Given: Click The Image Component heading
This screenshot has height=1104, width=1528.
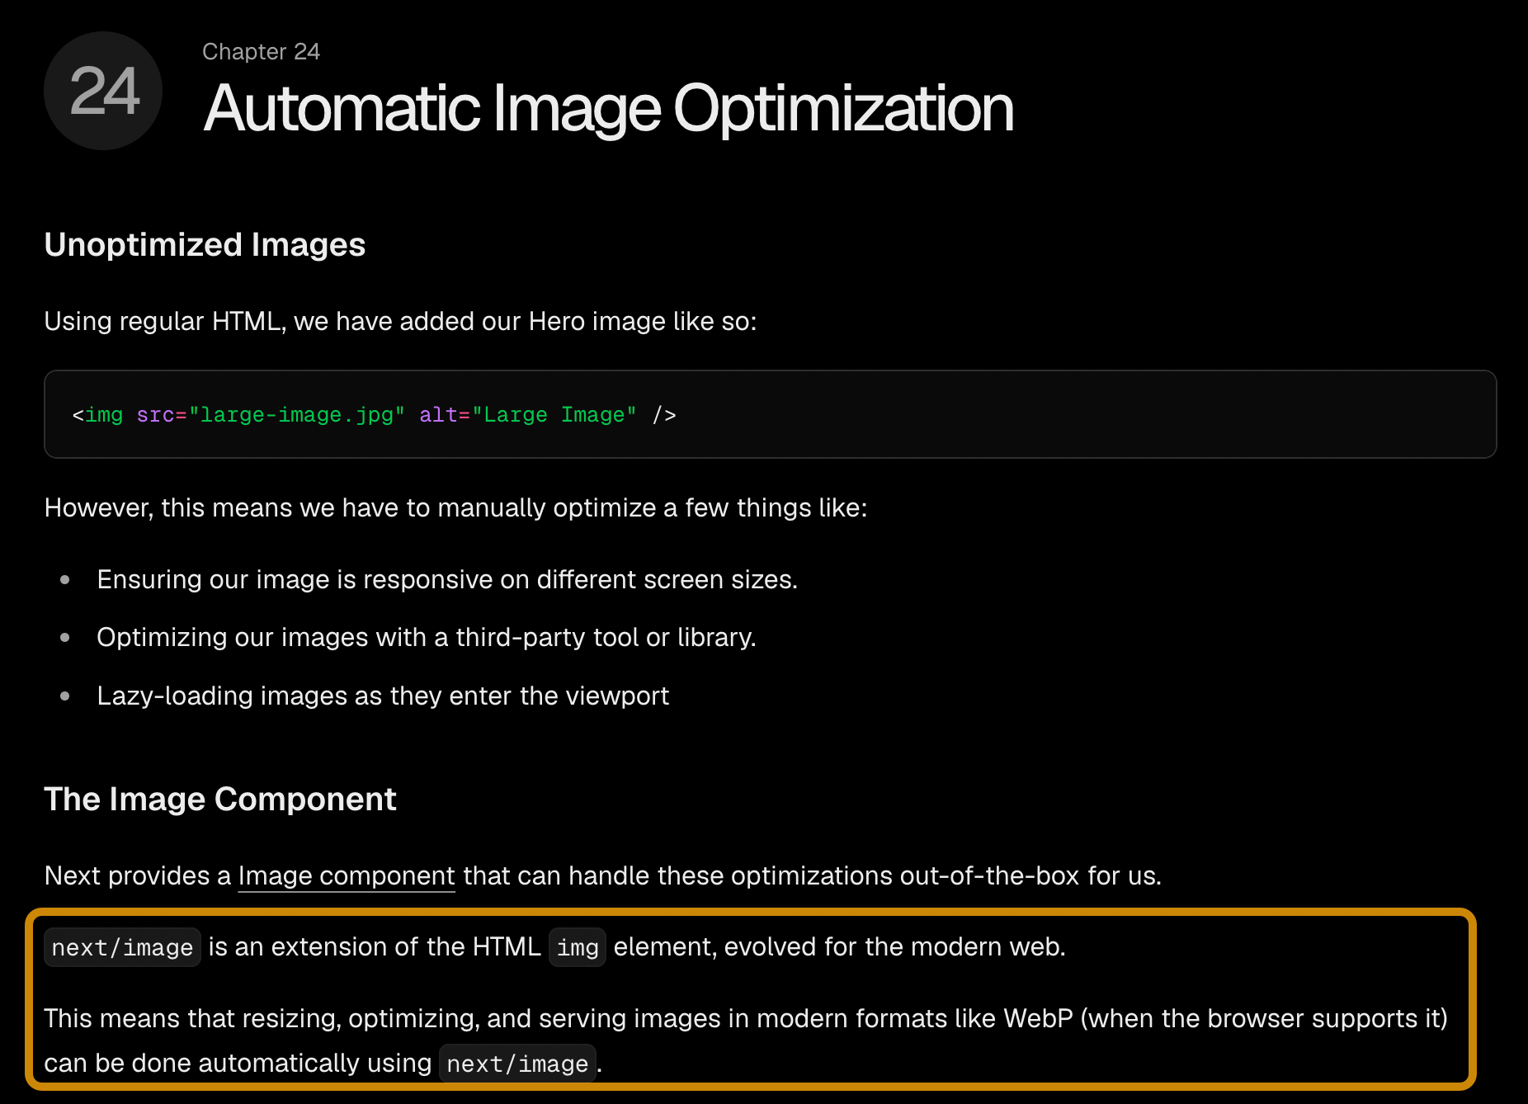Looking at the screenshot, I should [220, 800].
